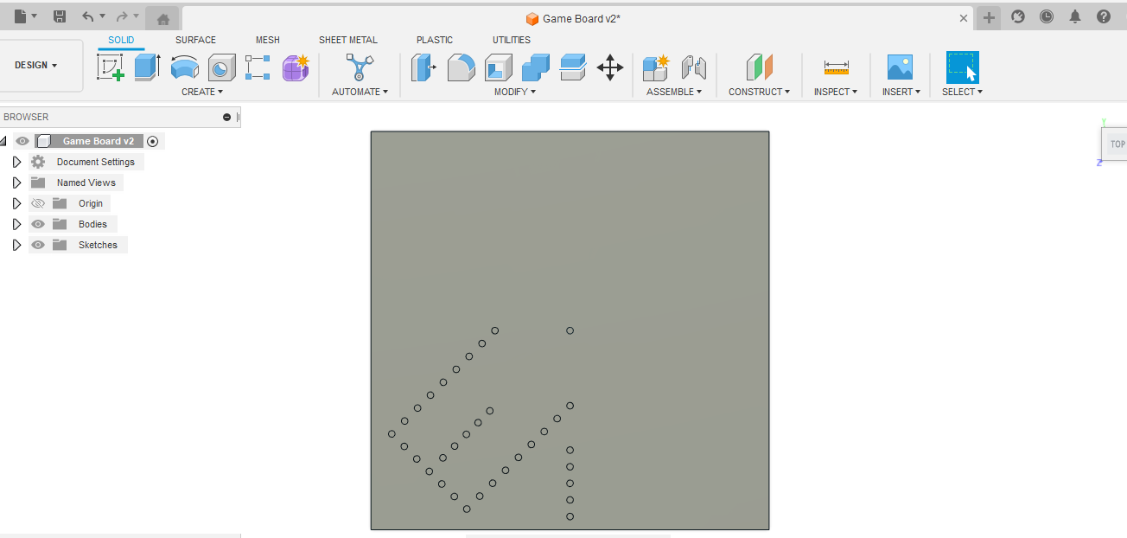Hide the Bodies folder

[x=38, y=224]
